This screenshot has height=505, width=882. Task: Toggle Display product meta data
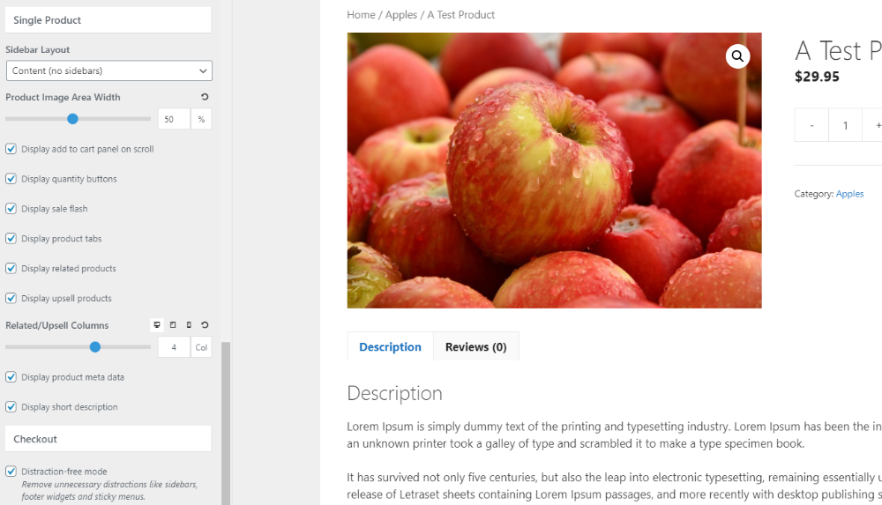[11, 377]
